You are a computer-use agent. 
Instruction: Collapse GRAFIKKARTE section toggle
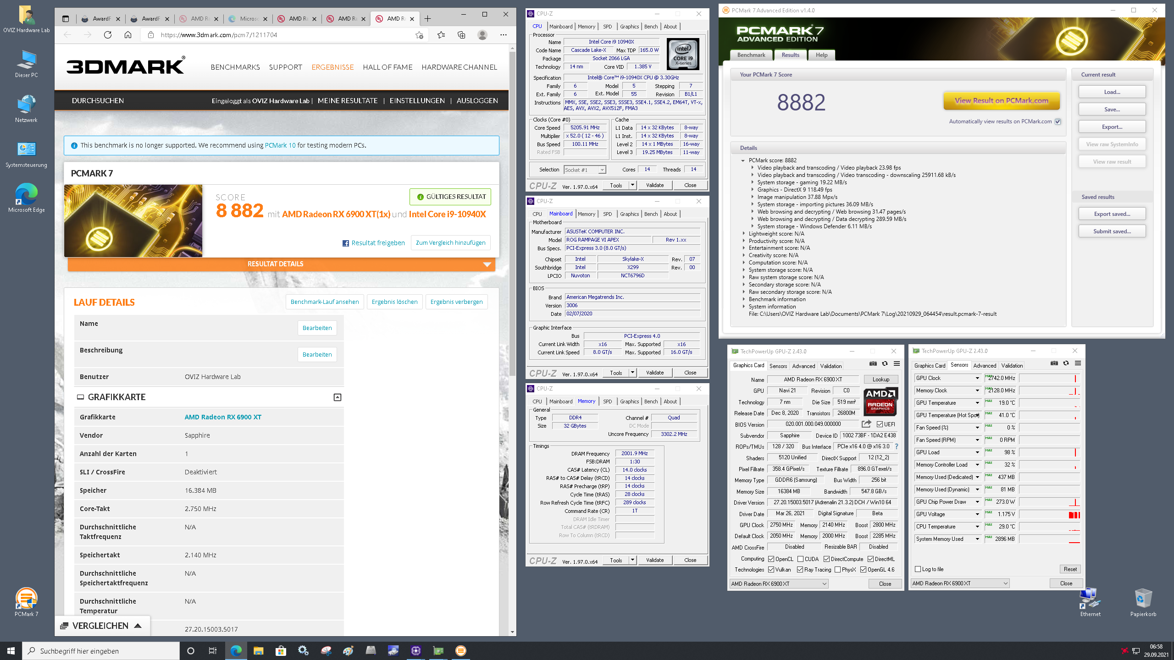click(x=338, y=397)
